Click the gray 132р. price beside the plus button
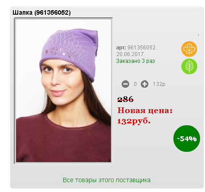 (x=160, y=84)
